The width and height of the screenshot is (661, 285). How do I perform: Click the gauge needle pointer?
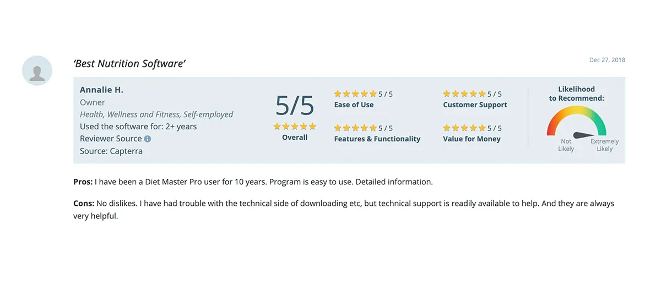(x=583, y=135)
